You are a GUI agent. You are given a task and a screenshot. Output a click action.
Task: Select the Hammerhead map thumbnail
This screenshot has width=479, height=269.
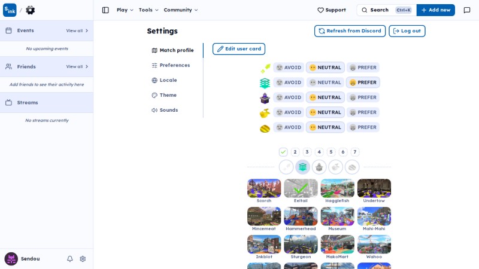[x=301, y=216]
